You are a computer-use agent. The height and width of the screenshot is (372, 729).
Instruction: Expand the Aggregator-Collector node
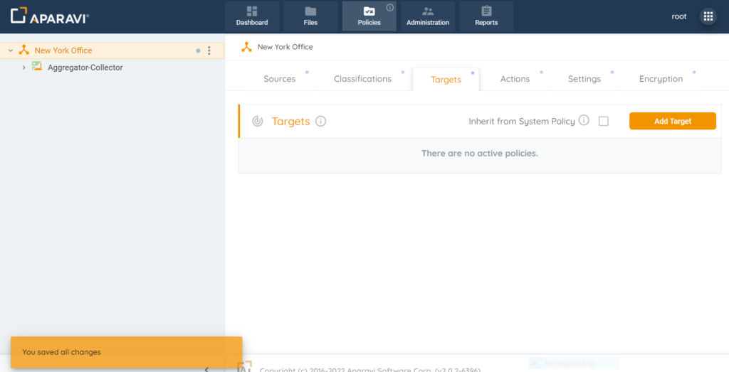tap(23, 68)
